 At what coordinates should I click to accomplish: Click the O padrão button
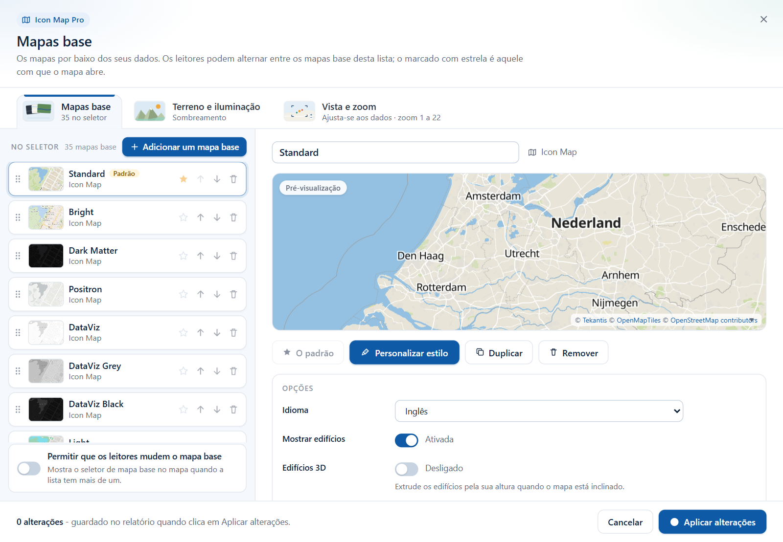click(x=308, y=352)
